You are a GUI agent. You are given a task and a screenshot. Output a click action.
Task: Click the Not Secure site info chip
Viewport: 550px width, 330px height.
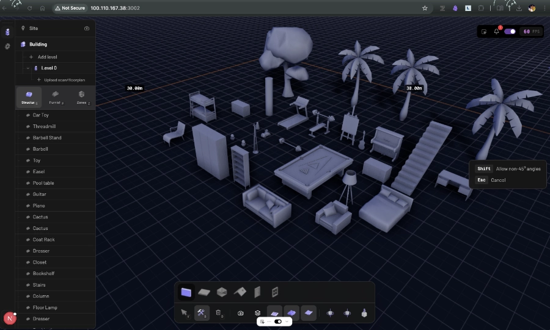click(70, 8)
